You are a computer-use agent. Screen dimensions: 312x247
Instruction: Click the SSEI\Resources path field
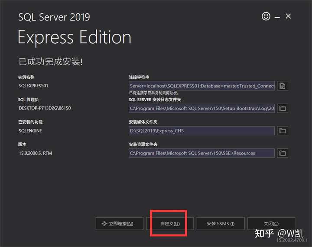coord(202,153)
